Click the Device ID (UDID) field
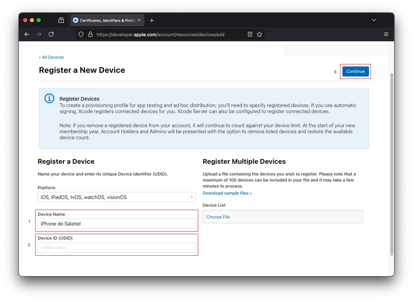Image resolution: width=413 pixels, height=301 pixels. coord(117,248)
